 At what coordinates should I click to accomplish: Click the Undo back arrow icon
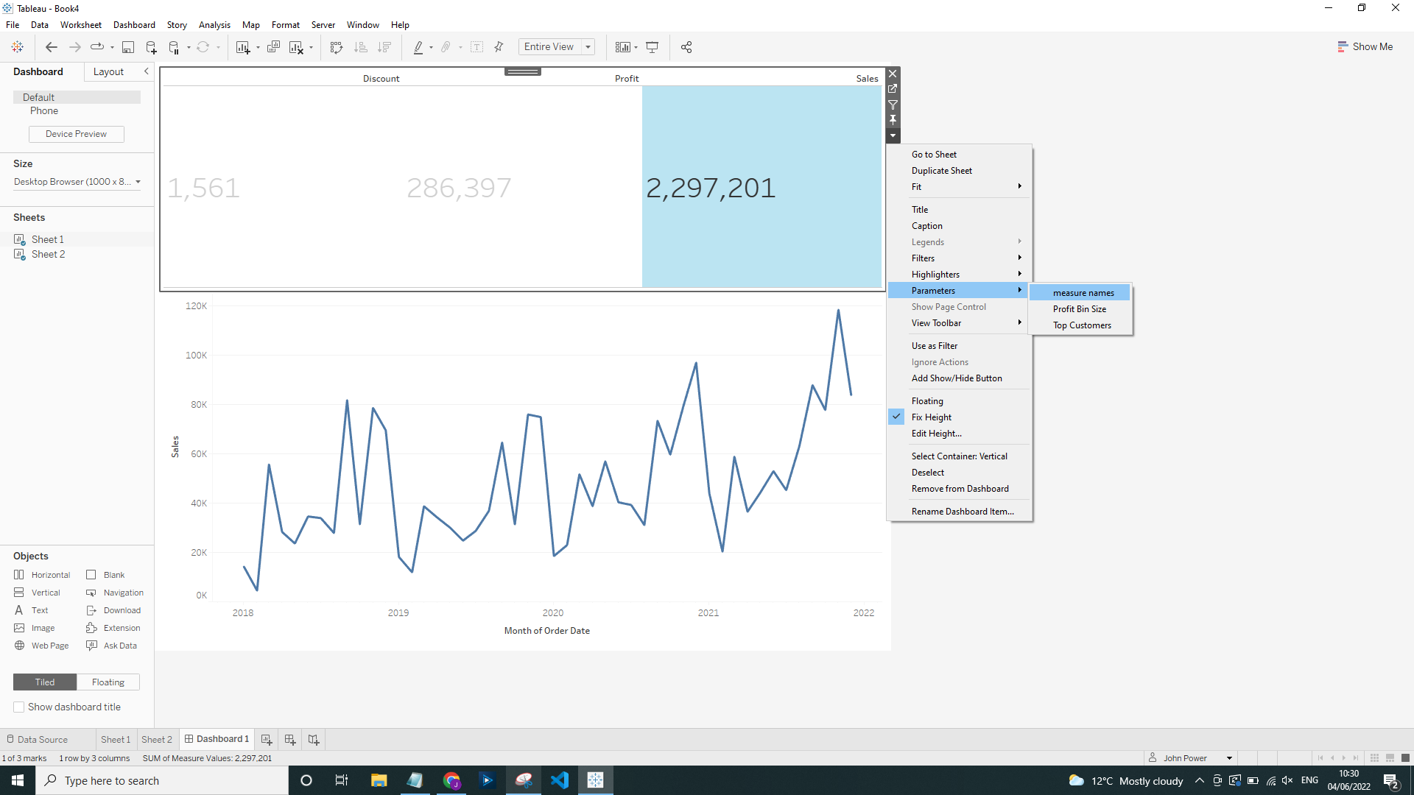[x=52, y=47]
